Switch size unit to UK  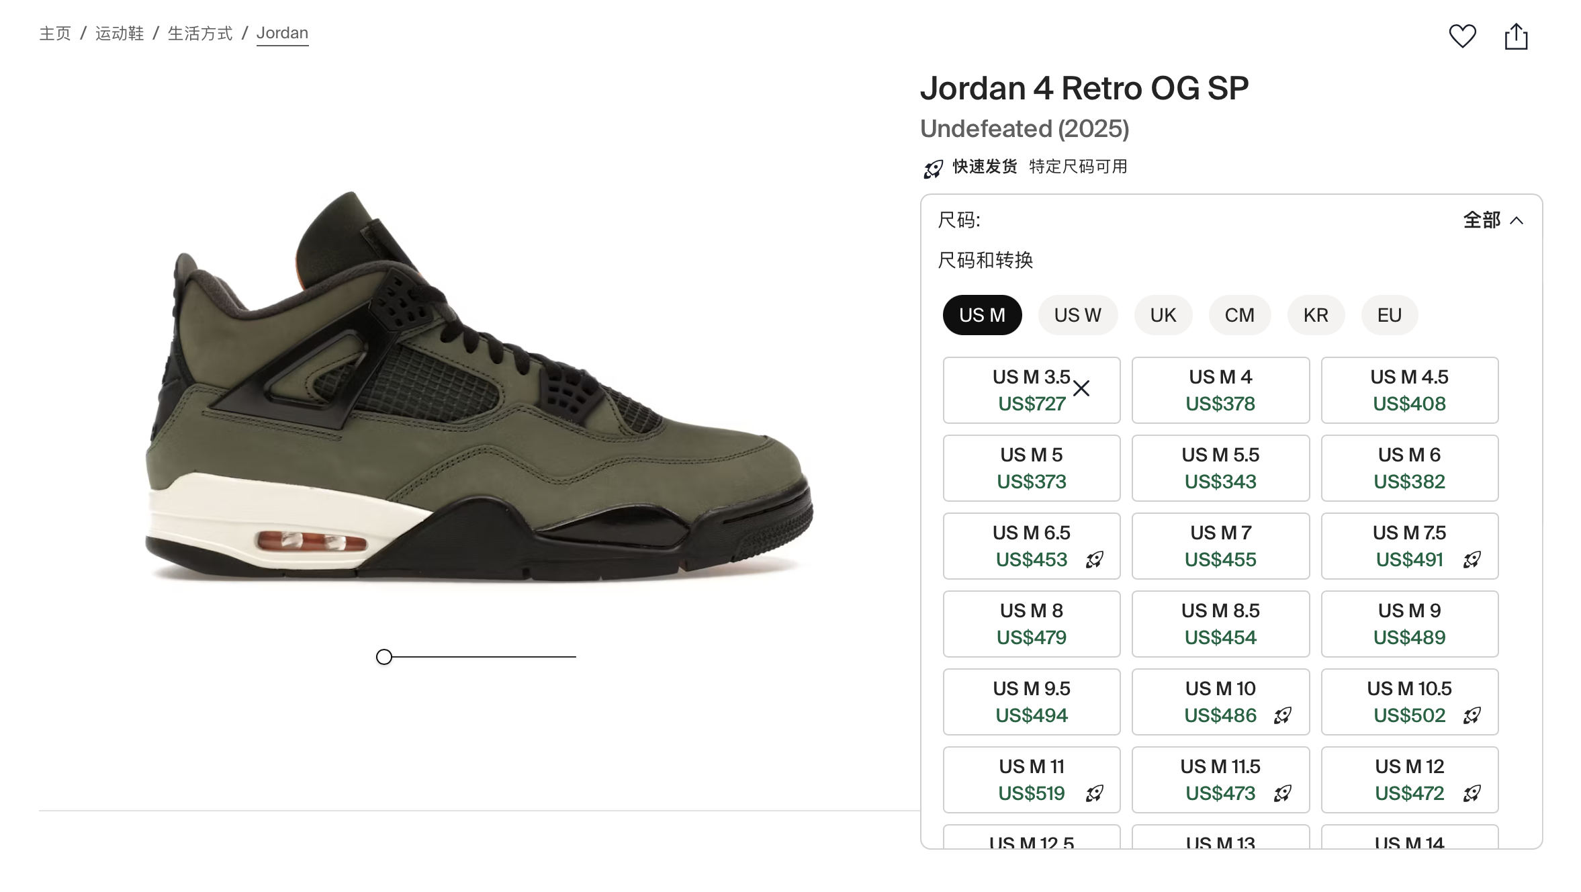[1163, 315]
